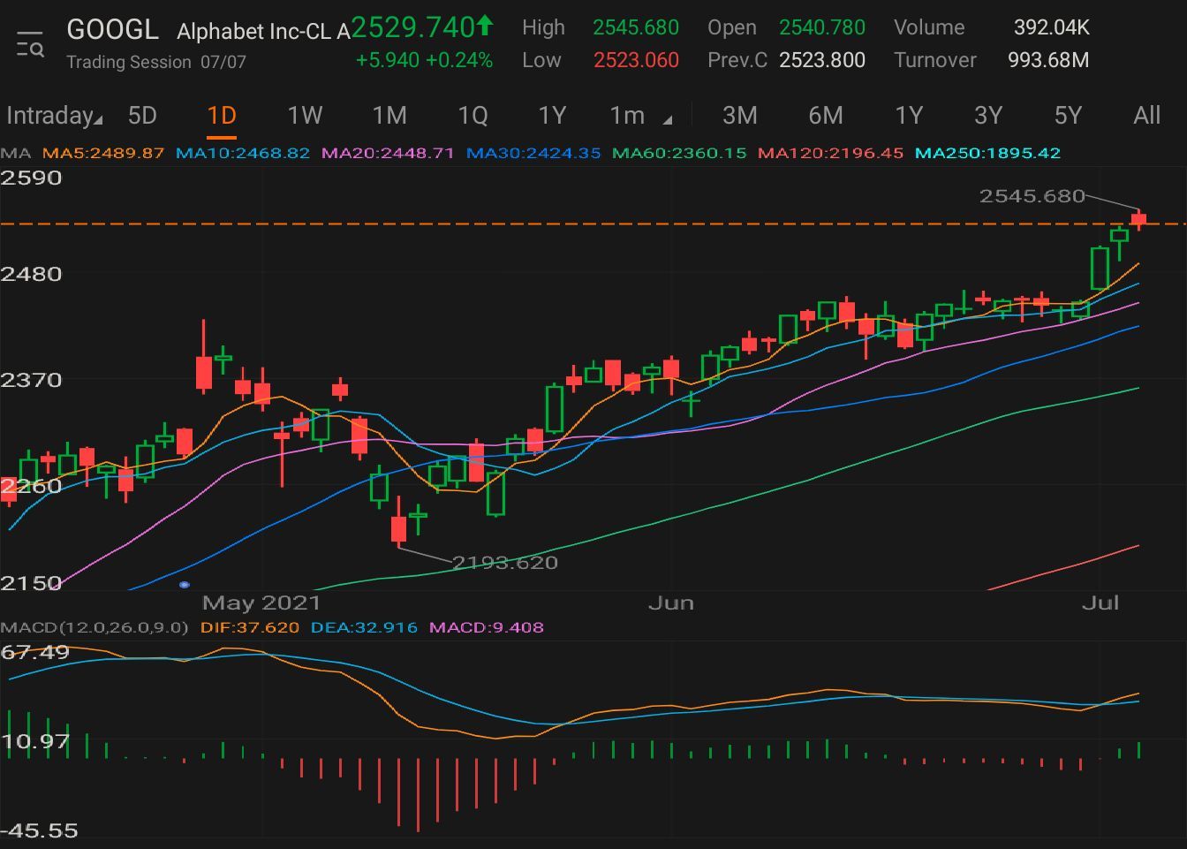Screen dimensions: 1187x849
Task: Click the May 2021 date axis label
Action: tap(261, 603)
